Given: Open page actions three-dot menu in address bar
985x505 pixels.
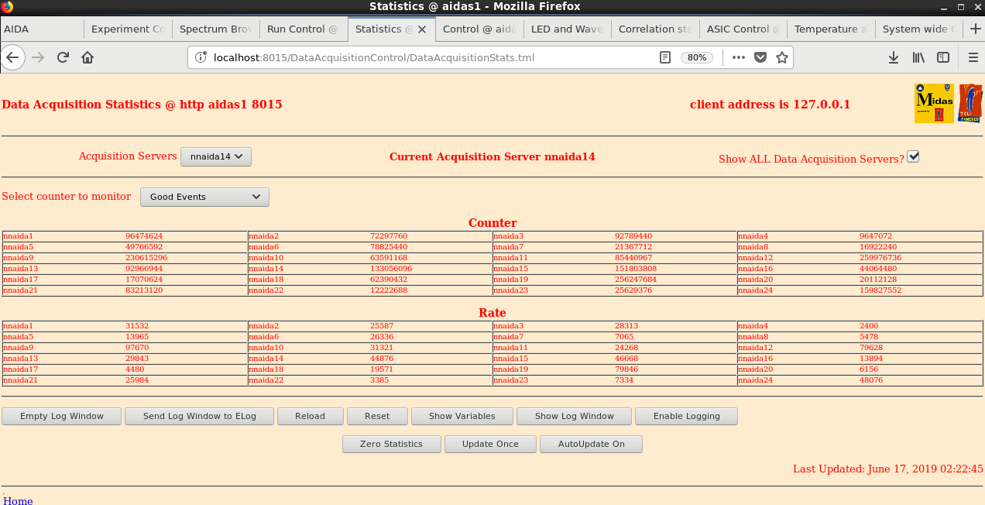Looking at the screenshot, I should point(738,57).
